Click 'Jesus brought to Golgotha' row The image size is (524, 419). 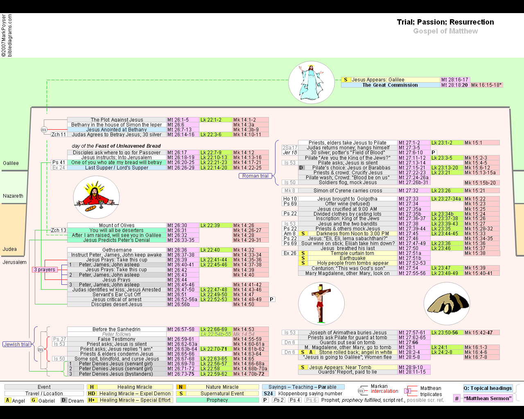point(348,198)
